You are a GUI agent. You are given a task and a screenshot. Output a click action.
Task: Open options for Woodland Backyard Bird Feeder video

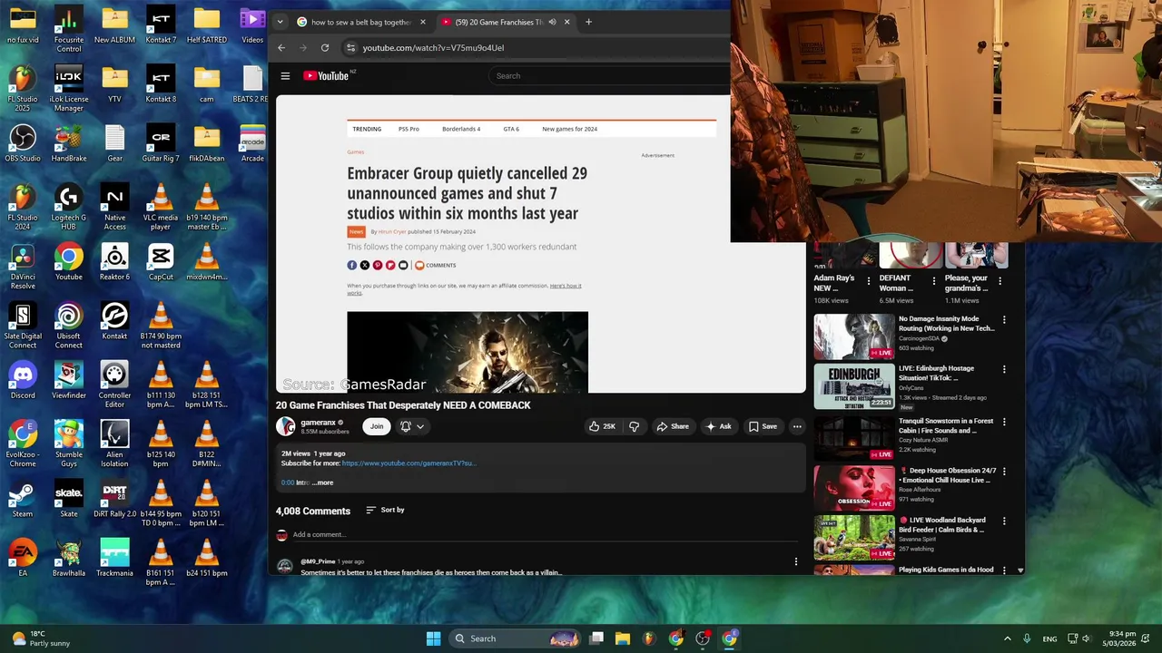pyautogui.click(x=1004, y=521)
